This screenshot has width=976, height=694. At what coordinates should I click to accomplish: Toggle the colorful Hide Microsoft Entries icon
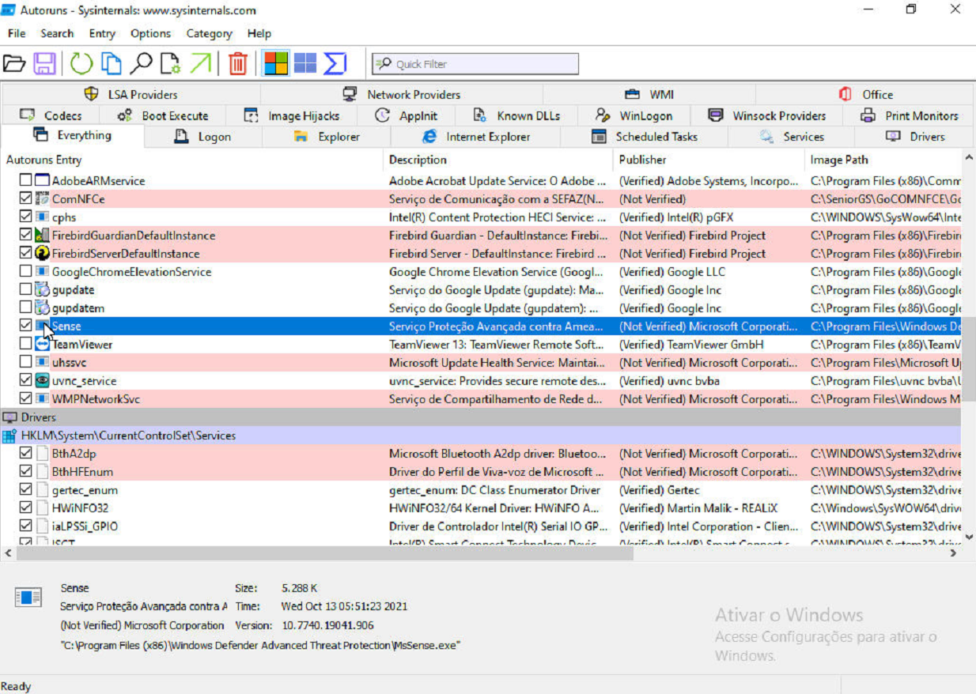click(x=276, y=63)
